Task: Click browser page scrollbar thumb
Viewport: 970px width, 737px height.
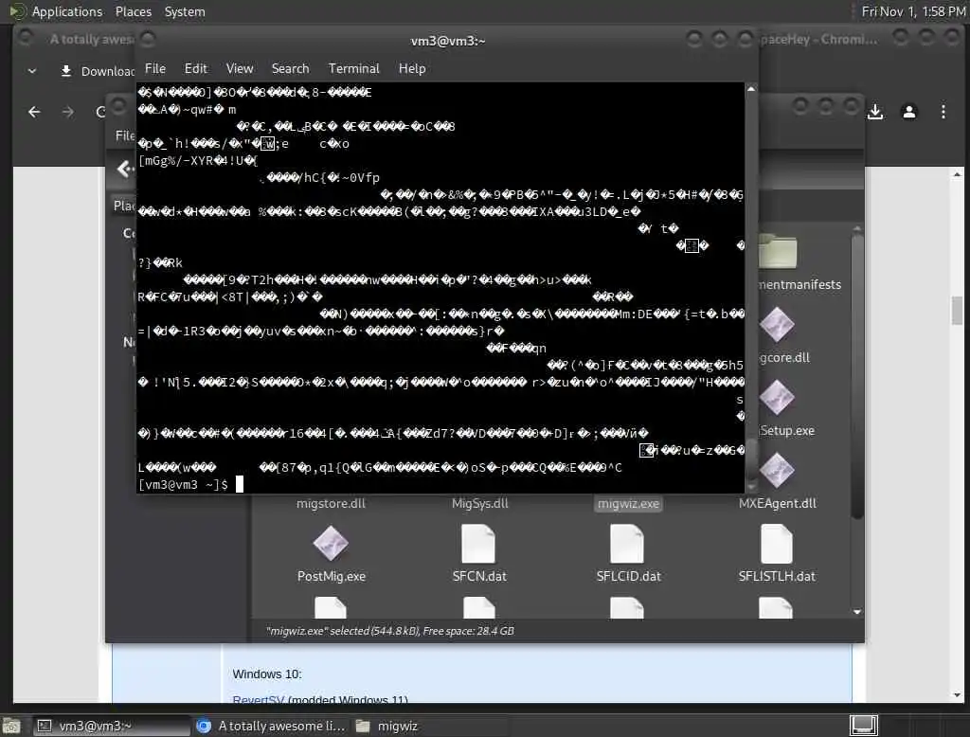Action: coord(958,310)
